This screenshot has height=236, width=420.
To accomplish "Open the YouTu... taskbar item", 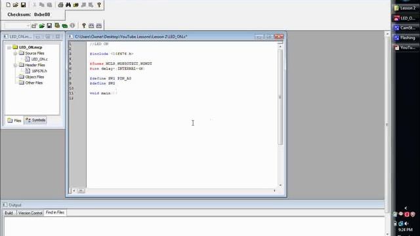I will click(405, 47).
